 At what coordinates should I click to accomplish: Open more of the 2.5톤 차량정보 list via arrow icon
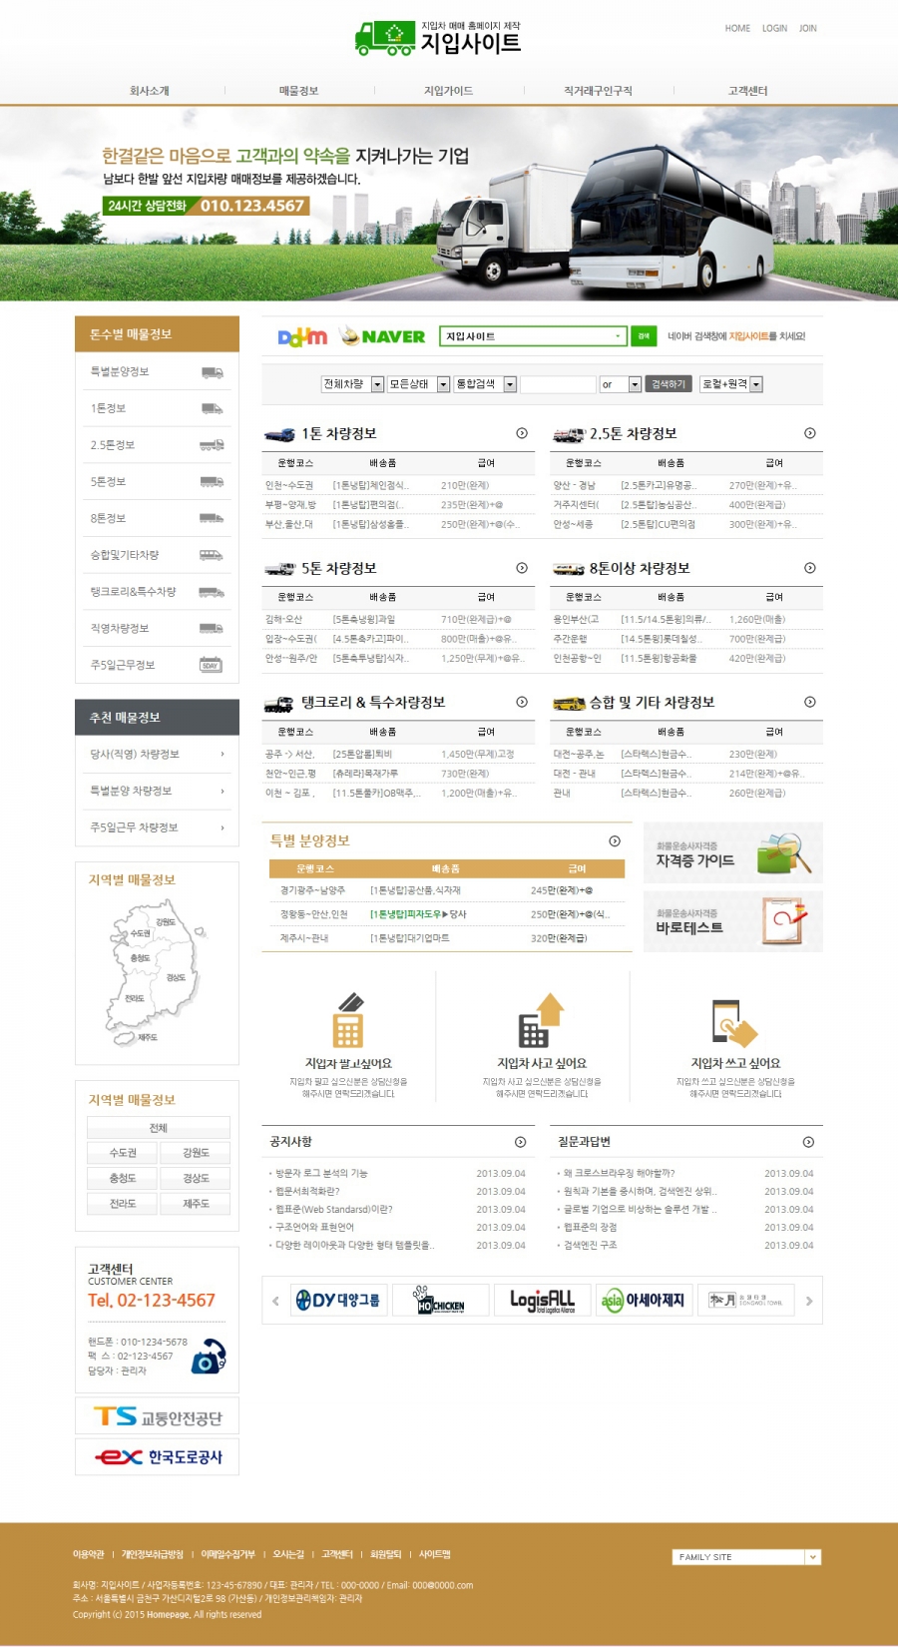pyautogui.click(x=810, y=433)
